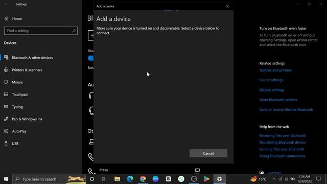Open Google Chrome from taskbar
The height and width of the screenshot is (184, 327).
143,179
